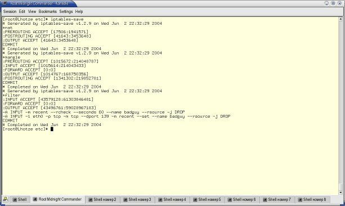Screen dimensions: 345x206
Task: Click the '*mangle' table line
Action: (11, 57)
